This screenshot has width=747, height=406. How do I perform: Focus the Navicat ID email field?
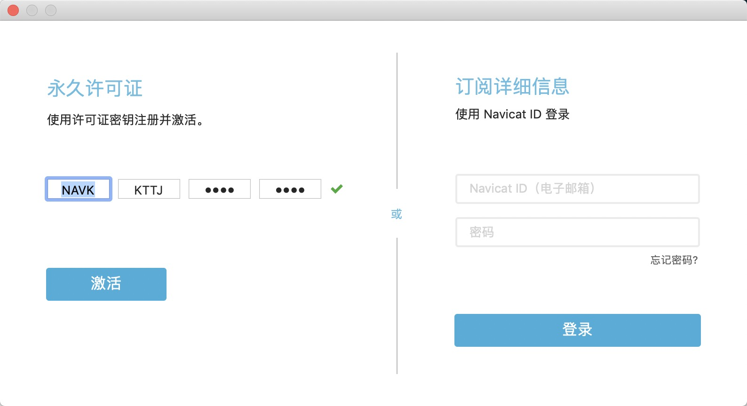[x=578, y=189]
